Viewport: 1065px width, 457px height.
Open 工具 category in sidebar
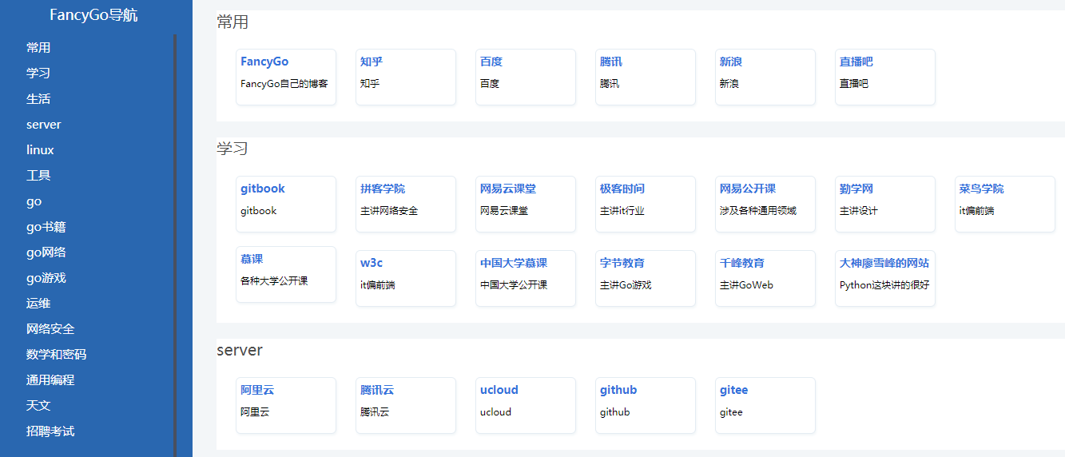[38, 175]
